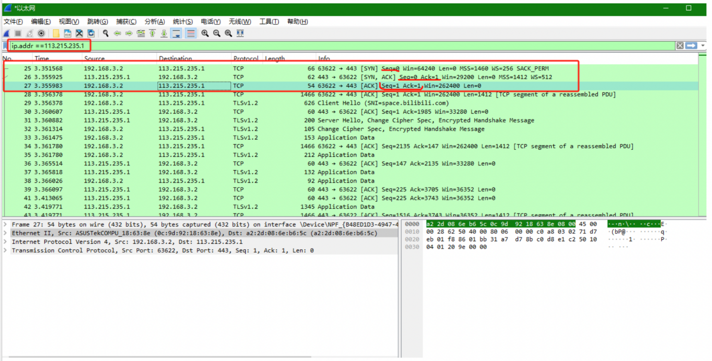Image resolution: width=712 pixels, height=361 pixels.
Task: Save the capture file
Action: (68, 34)
